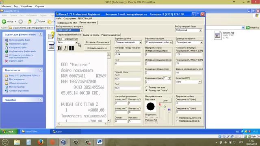Click KKM resolution X DPI field
The width and height of the screenshot is (260, 146).
(188, 54)
